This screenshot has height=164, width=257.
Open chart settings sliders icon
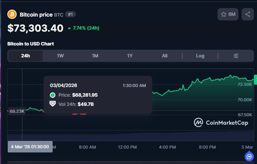236,56
